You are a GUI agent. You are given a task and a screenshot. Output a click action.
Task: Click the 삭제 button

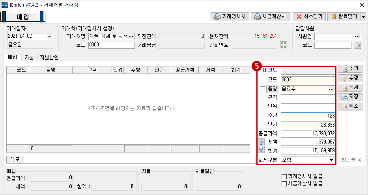[350, 87]
